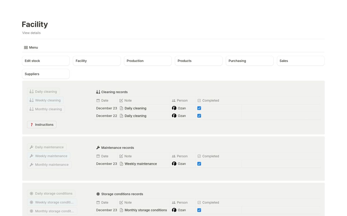The height and width of the screenshot is (216, 347).
Task: Click page icon next to Weekly maintenance note
Action: pyautogui.click(x=121, y=164)
